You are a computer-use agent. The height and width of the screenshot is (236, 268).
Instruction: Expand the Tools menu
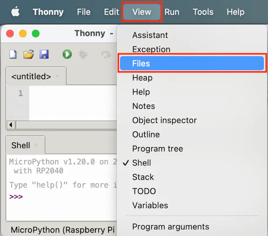click(203, 12)
